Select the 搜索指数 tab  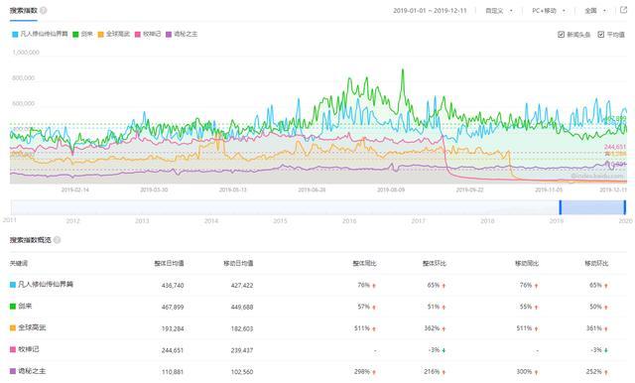[24, 11]
